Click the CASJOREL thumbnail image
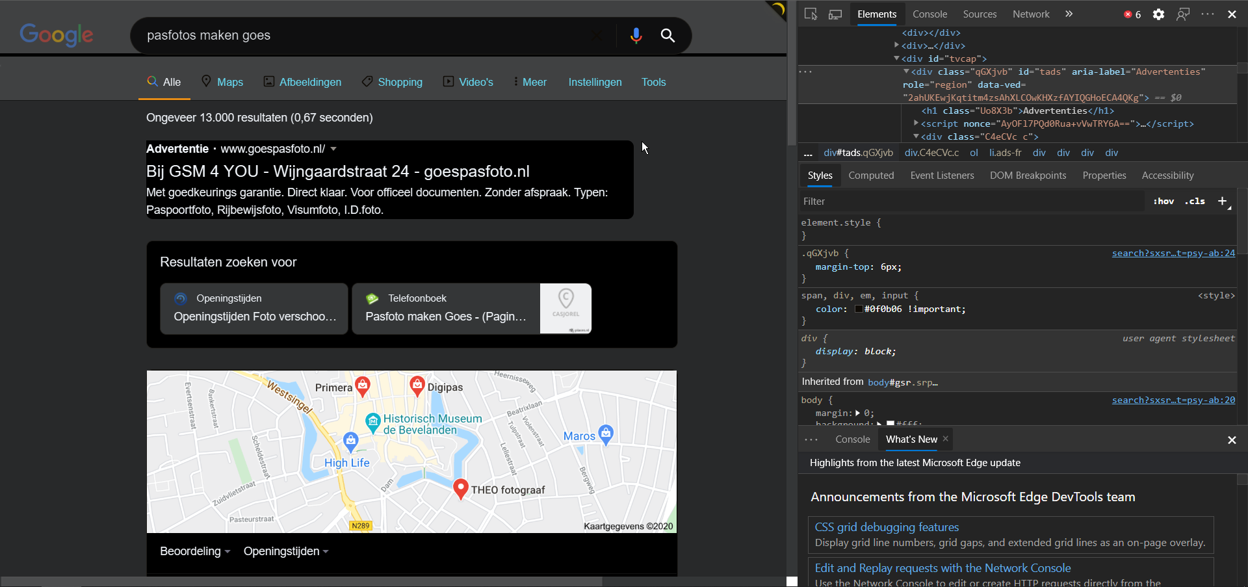1248x587 pixels. [x=565, y=309]
